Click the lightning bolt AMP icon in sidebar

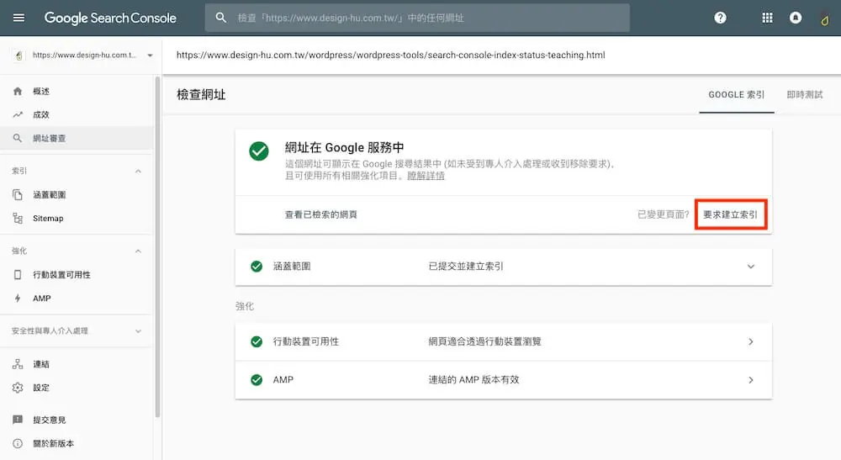[18, 298]
